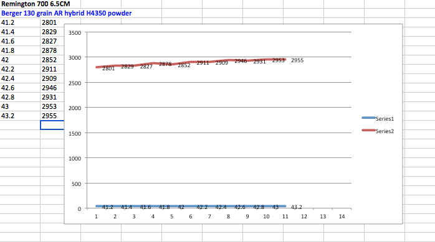
Task: Select cell containing 41.8 in the first column
Action: pyautogui.click(x=20, y=50)
